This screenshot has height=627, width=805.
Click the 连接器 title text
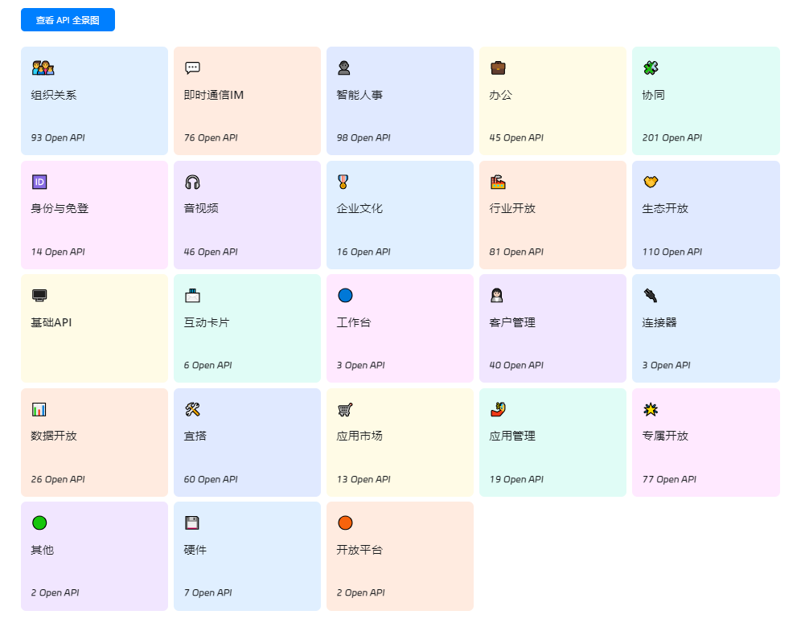659,322
